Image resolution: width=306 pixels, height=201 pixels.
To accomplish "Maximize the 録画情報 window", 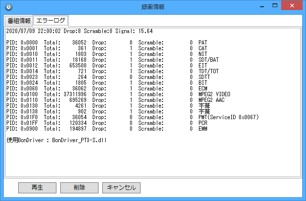I will click(275, 5).
